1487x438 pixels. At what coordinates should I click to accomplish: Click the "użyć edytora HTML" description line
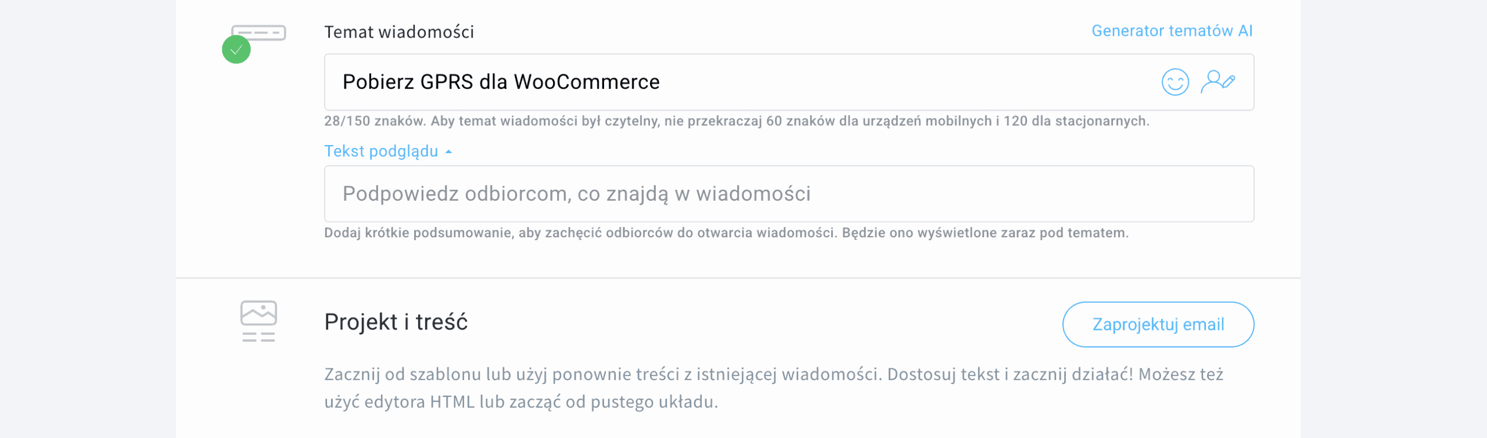[520, 402]
